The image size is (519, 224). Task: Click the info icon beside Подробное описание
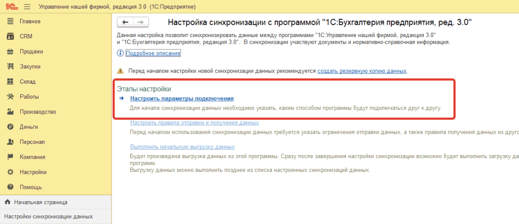point(120,53)
